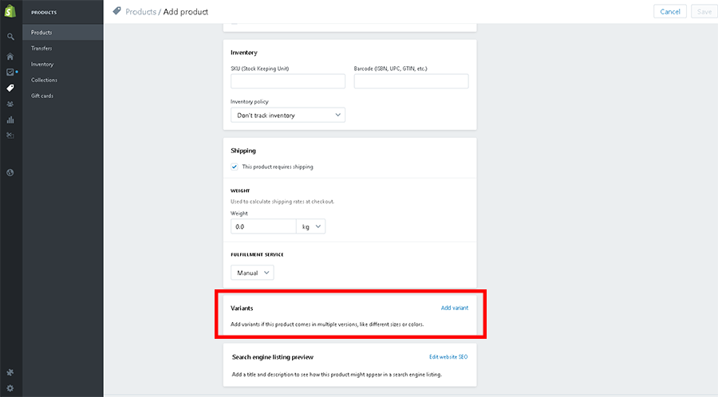Screen dimensions: 718x397
Task: Open the Apps puzzle icon in sidebar
Action: 10,372
